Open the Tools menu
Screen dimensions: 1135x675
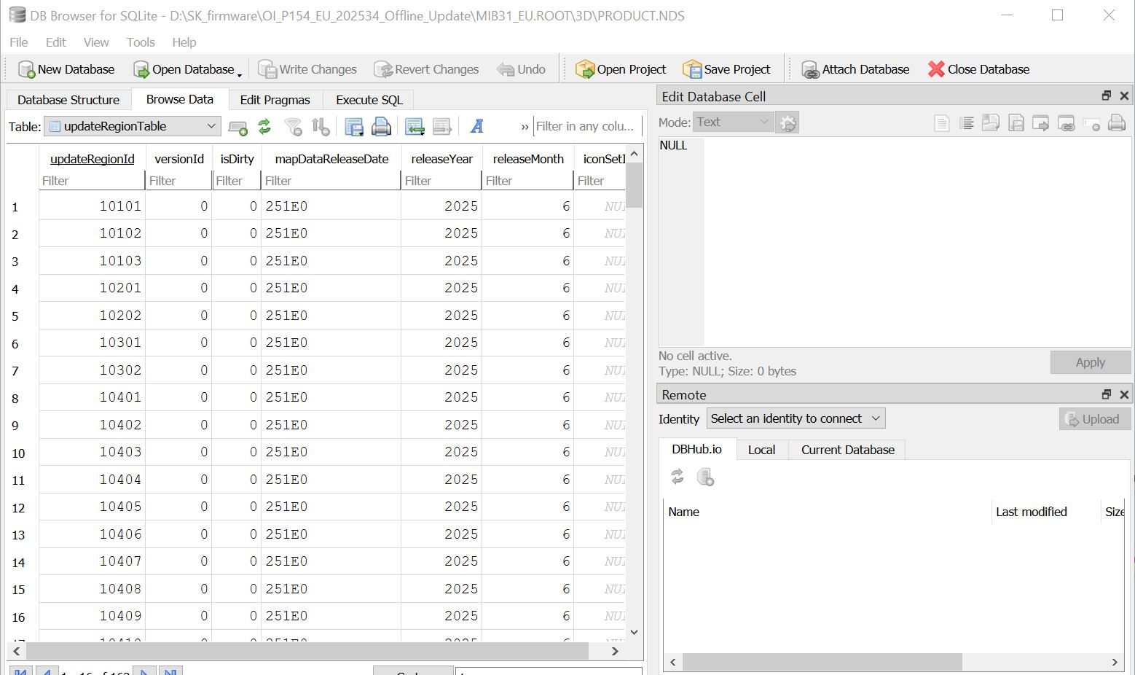[x=140, y=42]
